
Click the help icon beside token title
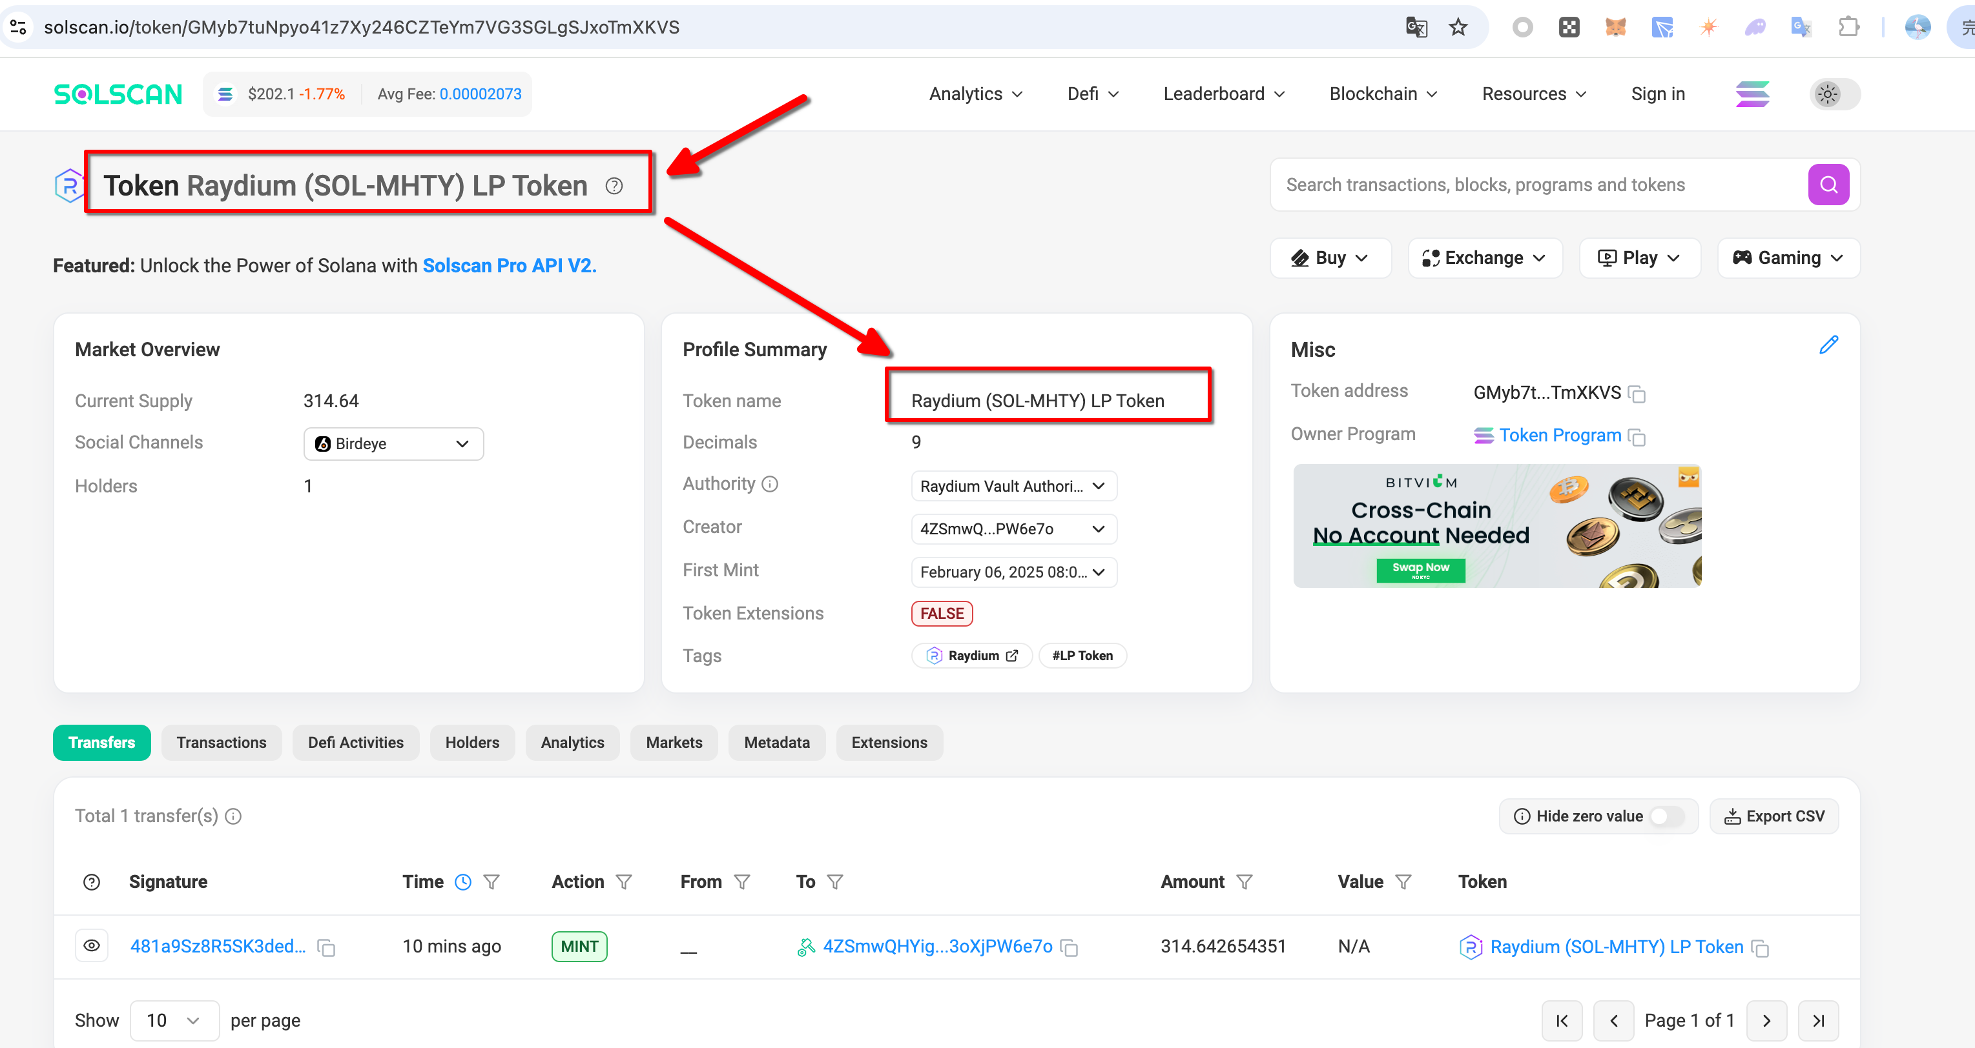(x=614, y=186)
